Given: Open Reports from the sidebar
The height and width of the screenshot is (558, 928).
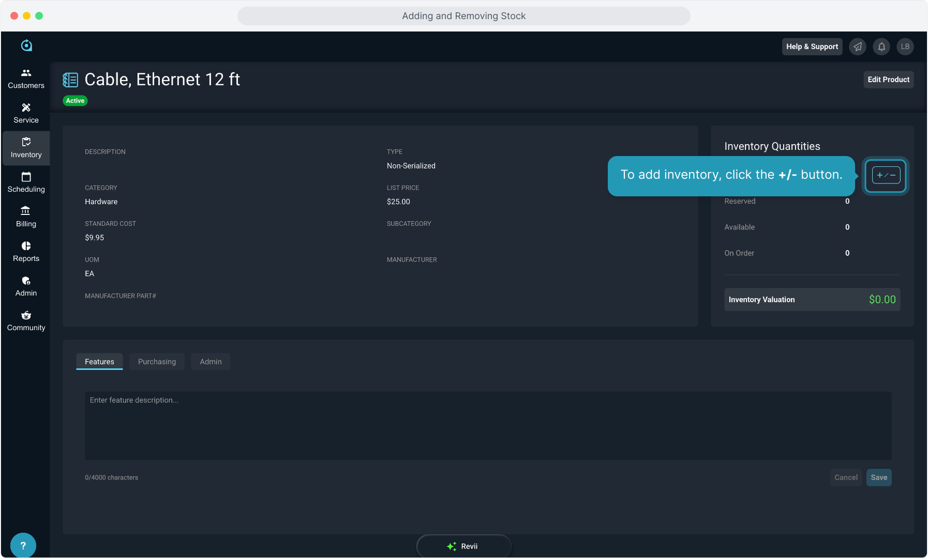Looking at the screenshot, I should point(26,252).
